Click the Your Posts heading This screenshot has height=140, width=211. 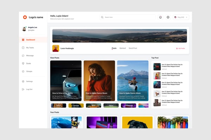point(55,112)
